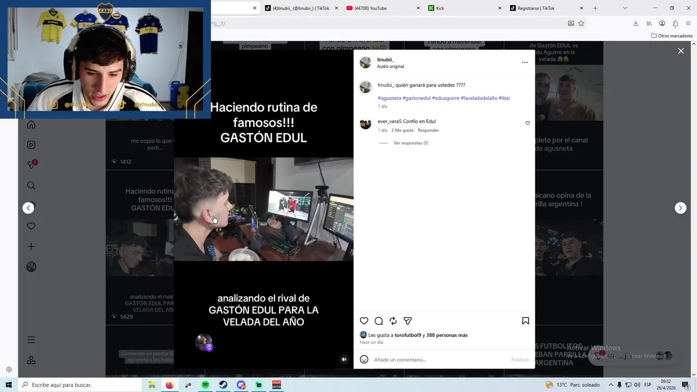The height and width of the screenshot is (392, 697).
Task: Open torofutbol9 from the likes line
Action: 408,335
